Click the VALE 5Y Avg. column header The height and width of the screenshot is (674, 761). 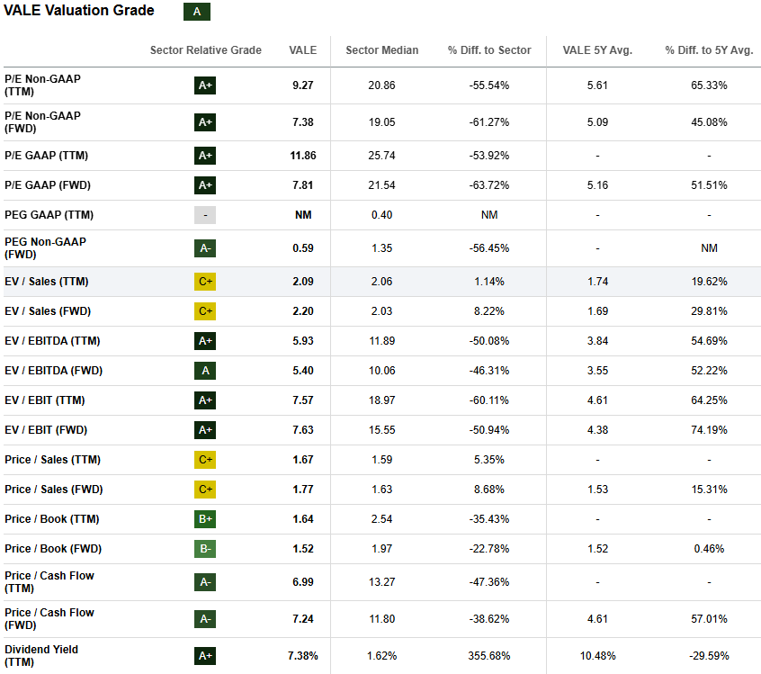tap(597, 50)
